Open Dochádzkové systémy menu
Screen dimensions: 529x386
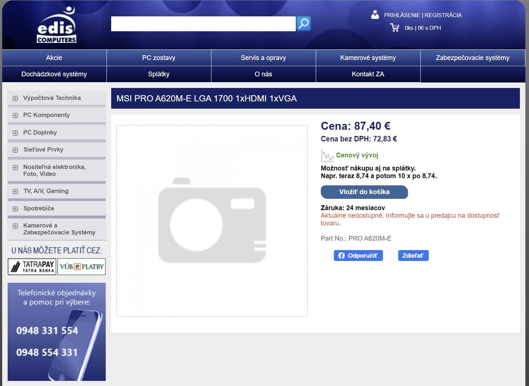[54, 74]
